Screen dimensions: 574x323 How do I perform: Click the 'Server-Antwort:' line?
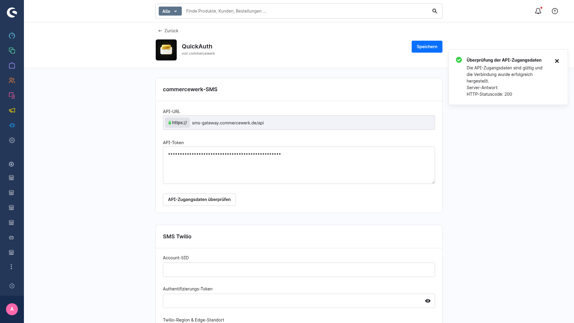coord(483,88)
